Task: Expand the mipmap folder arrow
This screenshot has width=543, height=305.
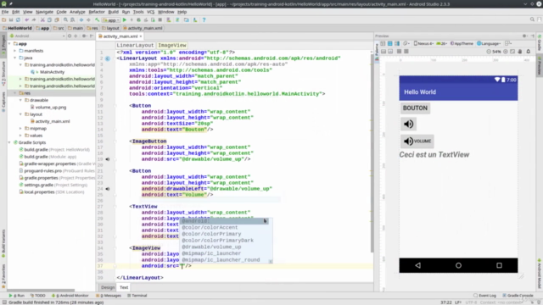Action: click(x=20, y=129)
